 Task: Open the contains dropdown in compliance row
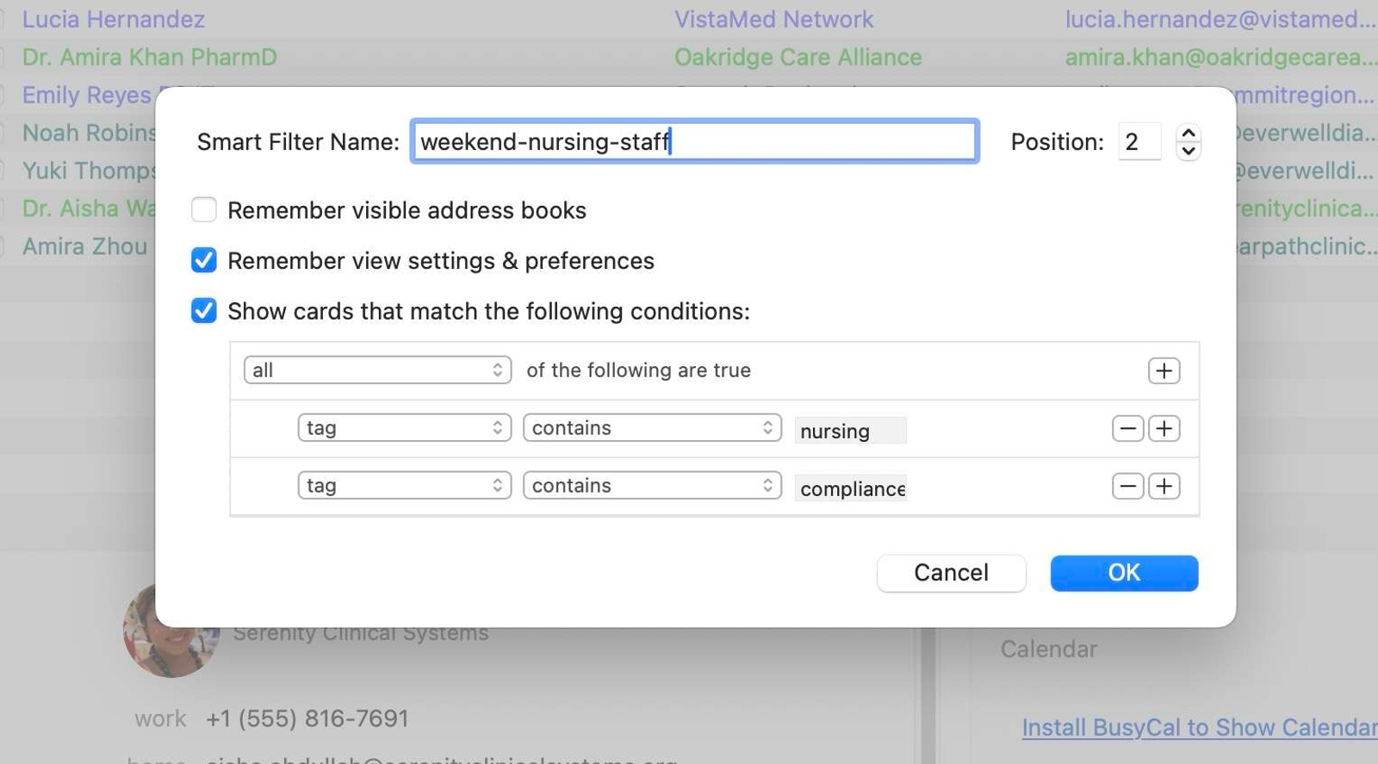pos(652,486)
